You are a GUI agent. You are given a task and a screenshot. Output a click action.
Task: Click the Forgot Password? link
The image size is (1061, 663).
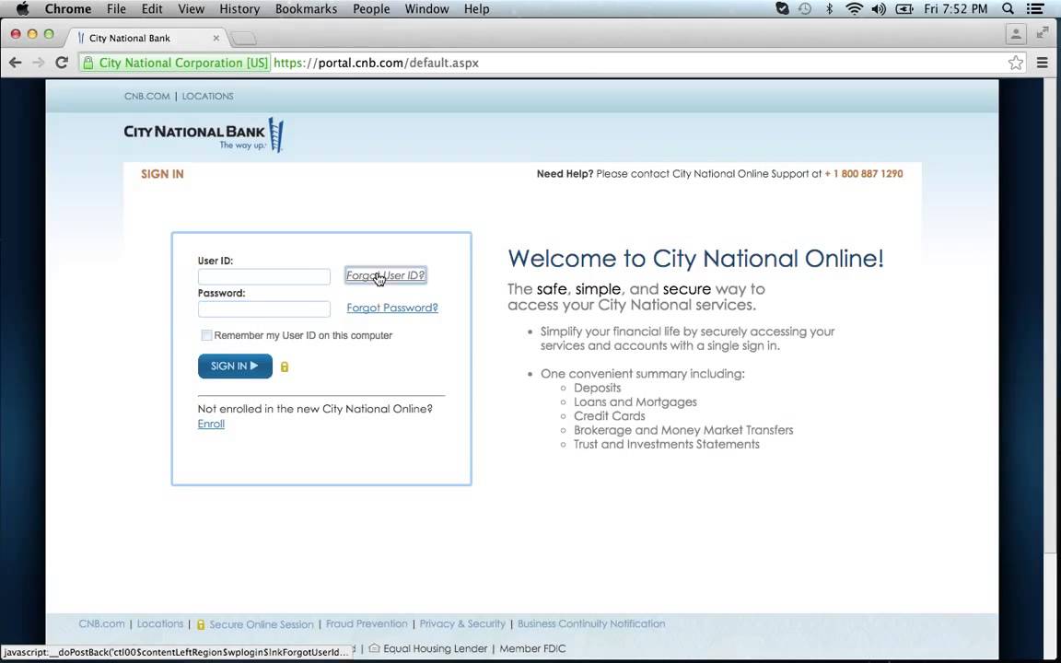click(x=392, y=308)
